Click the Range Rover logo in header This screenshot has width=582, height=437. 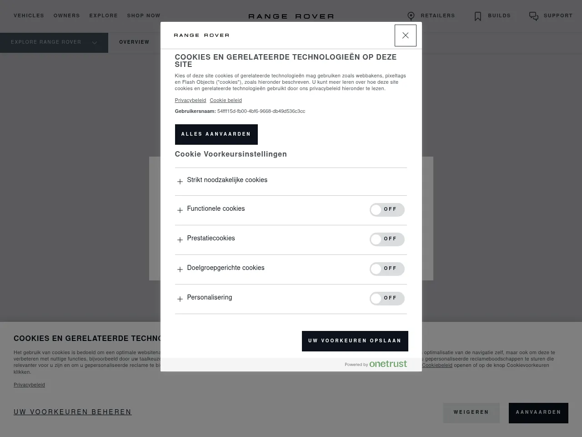click(x=291, y=16)
